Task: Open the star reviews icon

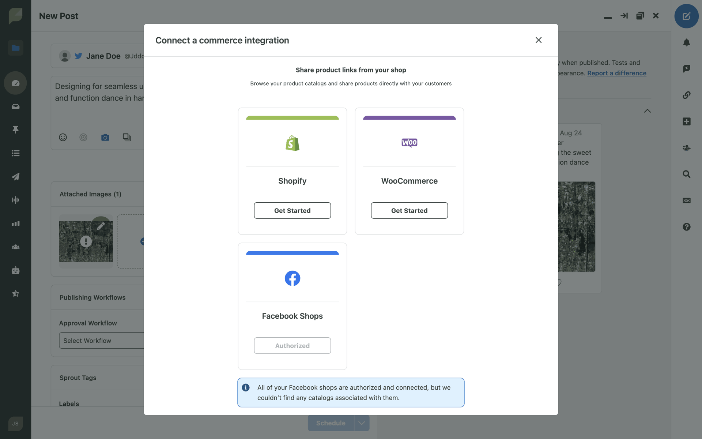Action: 15,294
